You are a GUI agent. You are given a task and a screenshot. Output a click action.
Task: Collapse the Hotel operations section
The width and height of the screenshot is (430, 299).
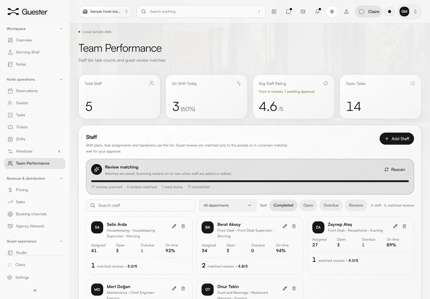[x=61, y=80]
